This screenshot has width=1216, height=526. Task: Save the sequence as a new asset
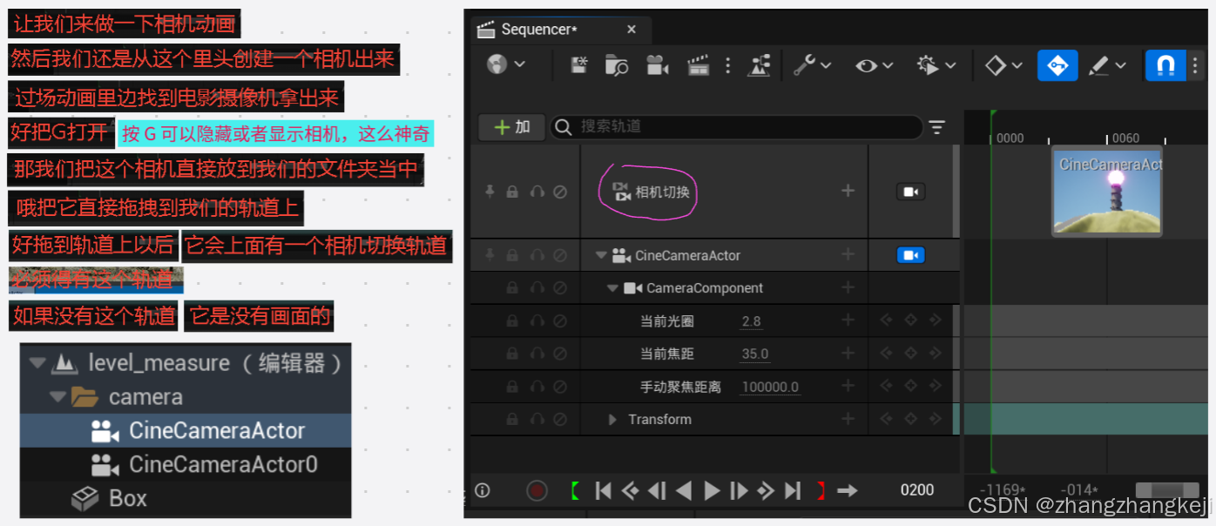[x=579, y=64]
